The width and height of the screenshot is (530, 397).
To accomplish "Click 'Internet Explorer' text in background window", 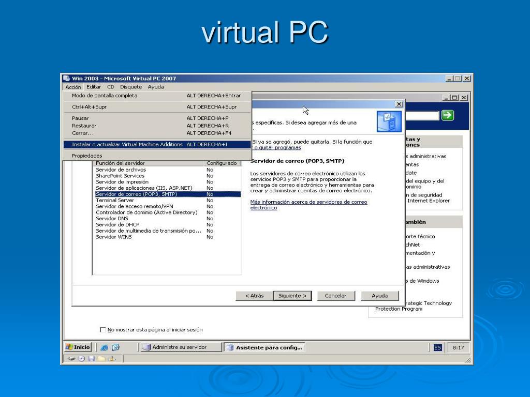I will [x=429, y=201].
